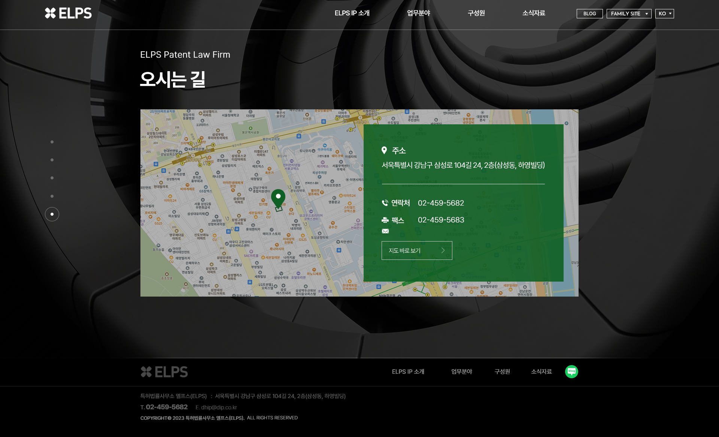Click the gray ELPS footer logo
Viewport: 719px width, 437px height.
[164, 371]
